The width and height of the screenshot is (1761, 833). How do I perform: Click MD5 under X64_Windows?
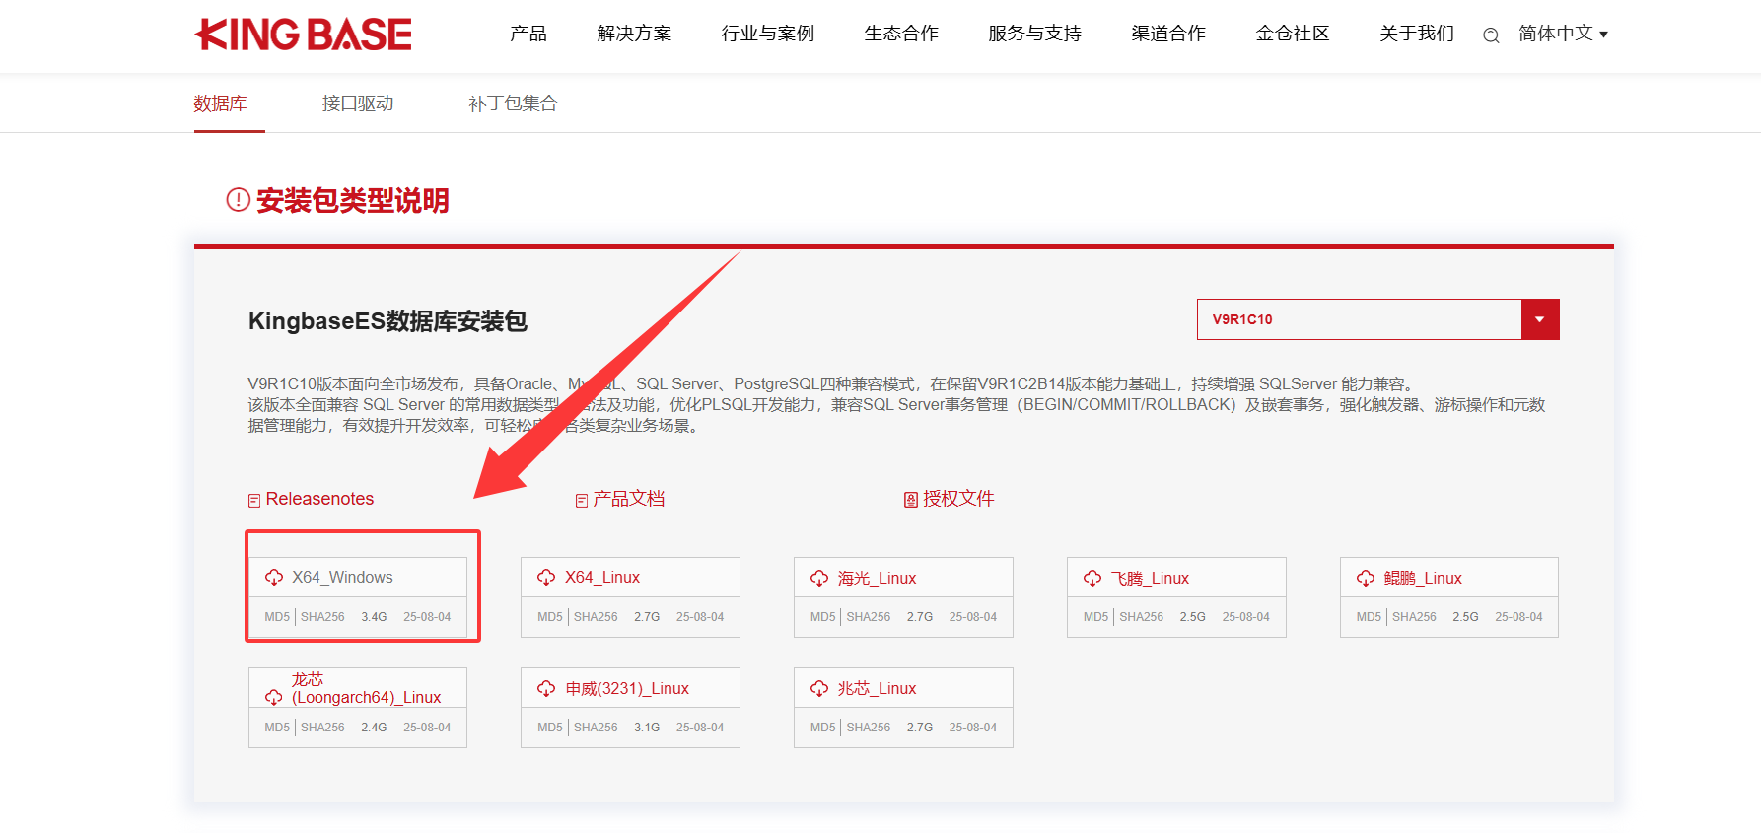tap(277, 617)
